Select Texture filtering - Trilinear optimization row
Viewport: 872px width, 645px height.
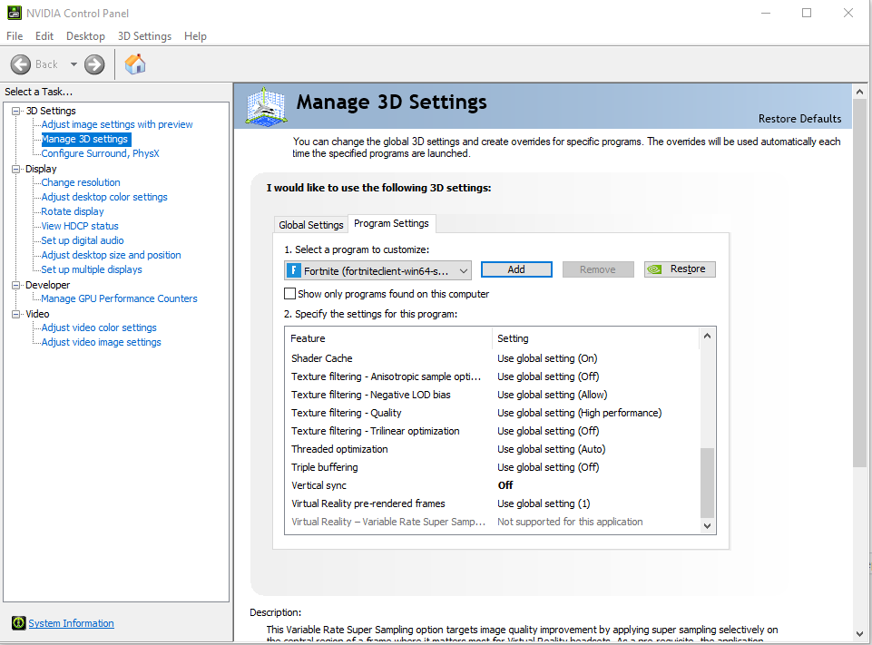493,431
